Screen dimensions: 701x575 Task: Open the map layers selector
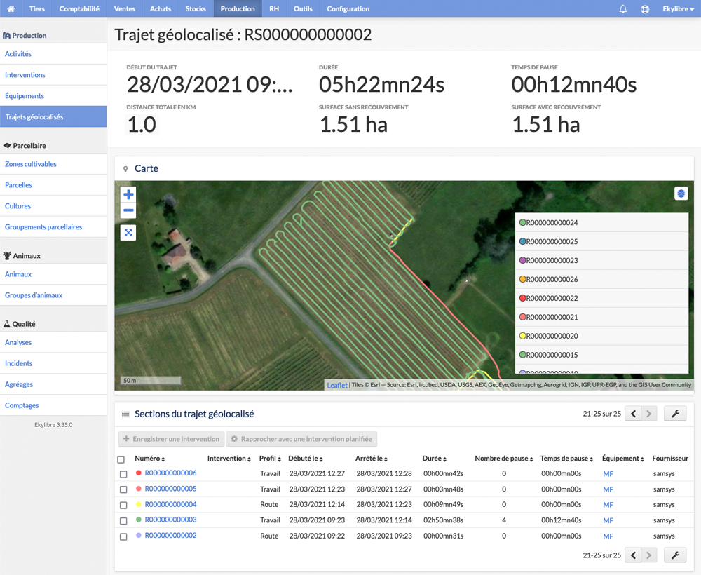681,194
